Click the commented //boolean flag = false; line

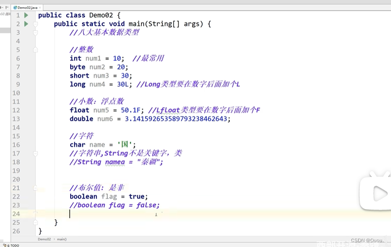click(x=114, y=205)
